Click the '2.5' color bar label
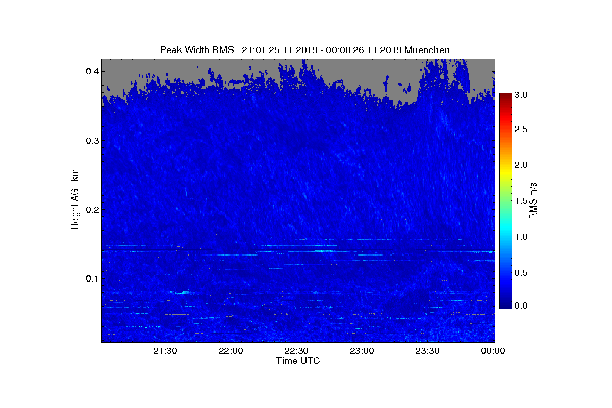This screenshot has height=408, width=612. point(521,130)
